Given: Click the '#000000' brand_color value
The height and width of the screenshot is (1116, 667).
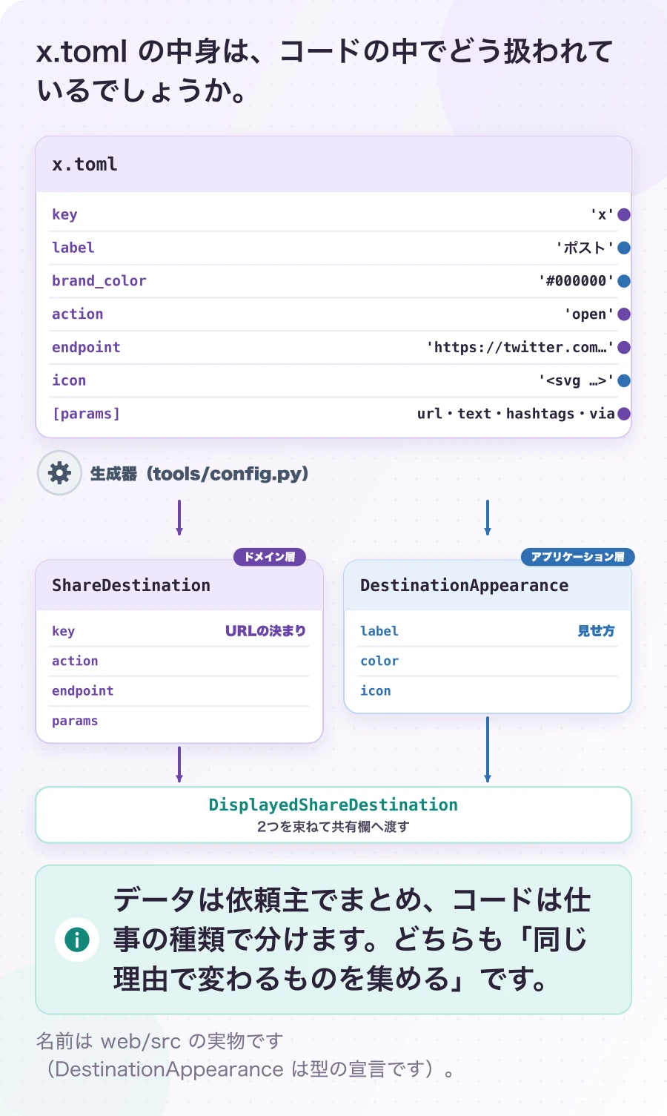Looking at the screenshot, I should [x=577, y=281].
